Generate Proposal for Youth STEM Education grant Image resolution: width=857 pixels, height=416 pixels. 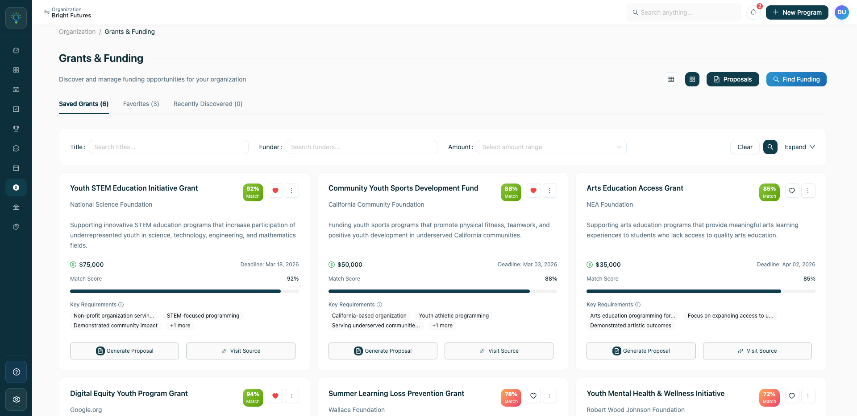click(x=125, y=351)
